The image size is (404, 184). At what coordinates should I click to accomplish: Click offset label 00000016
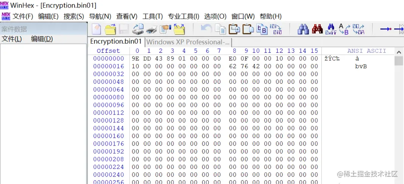click(108, 66)
